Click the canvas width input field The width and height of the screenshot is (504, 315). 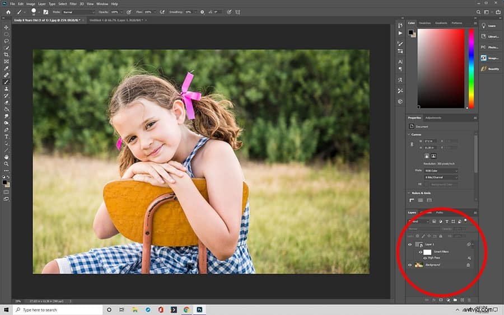coord(430,142)
